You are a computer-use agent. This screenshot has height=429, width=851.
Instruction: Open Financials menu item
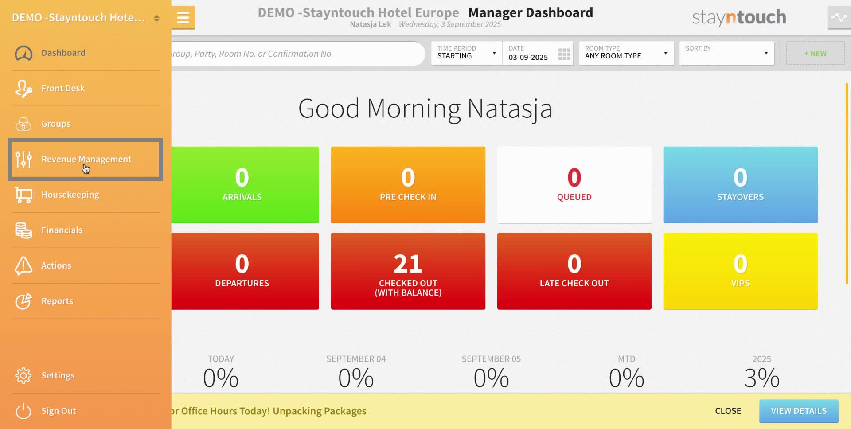[86, 230]
